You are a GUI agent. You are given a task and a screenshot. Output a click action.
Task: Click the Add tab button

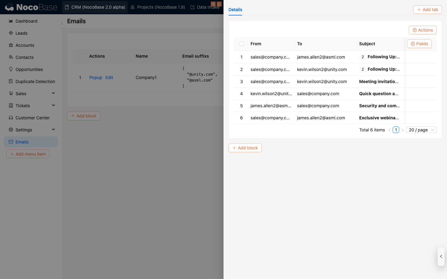click(427, 10)
